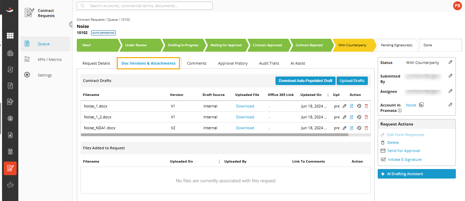Viewport: 465px width, 201px height.
Task: Open the robot assistant icon in sidebar
Action: 10,185
